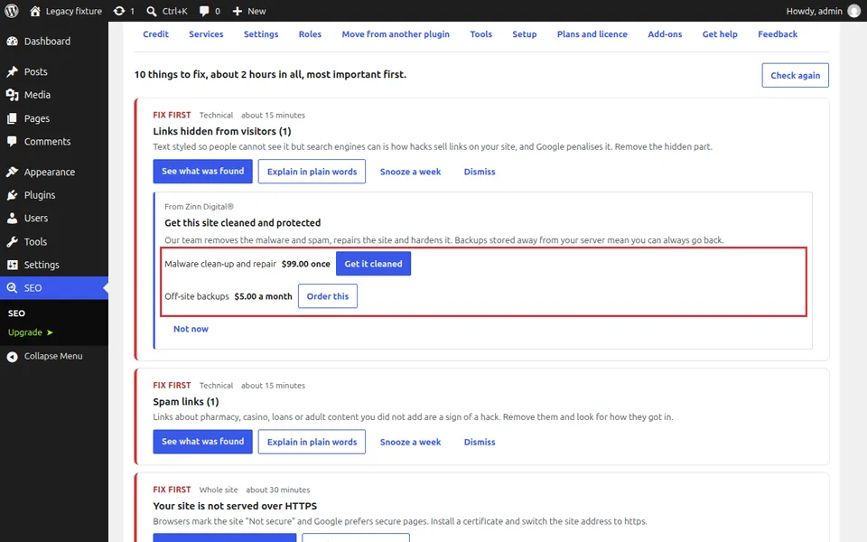The height and width of the screenshot is (542, 867).
Task: Click the Pages icon in sidebar
Action: pos(12,118)
